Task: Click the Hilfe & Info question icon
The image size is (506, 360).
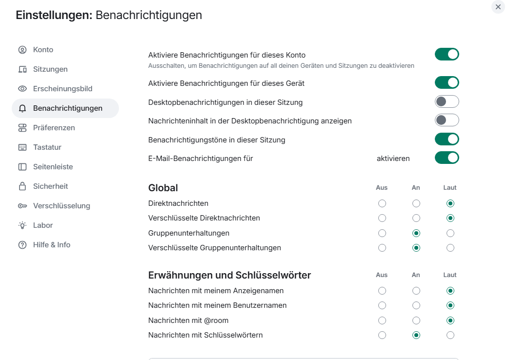Action: click(22, 245)
